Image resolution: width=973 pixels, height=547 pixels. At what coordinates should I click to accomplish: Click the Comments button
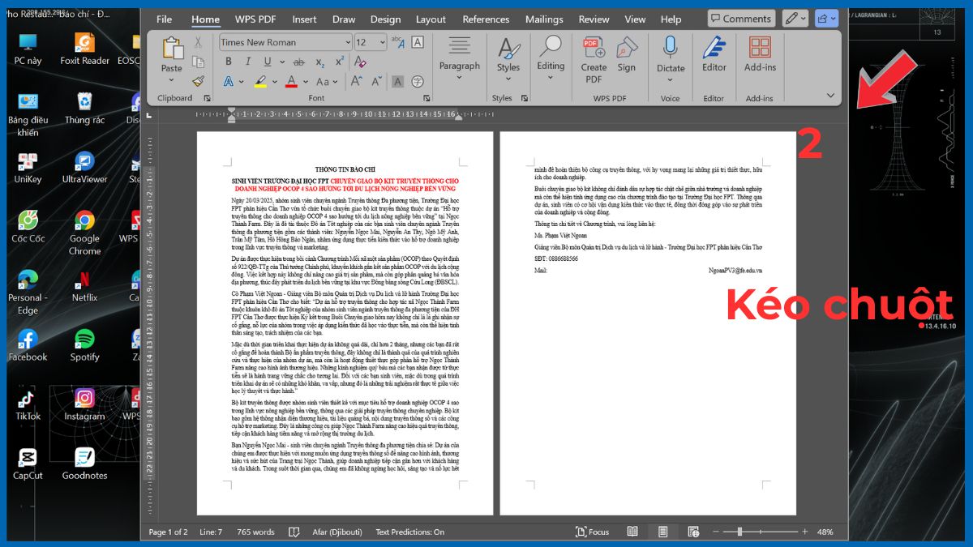[740, 19]
